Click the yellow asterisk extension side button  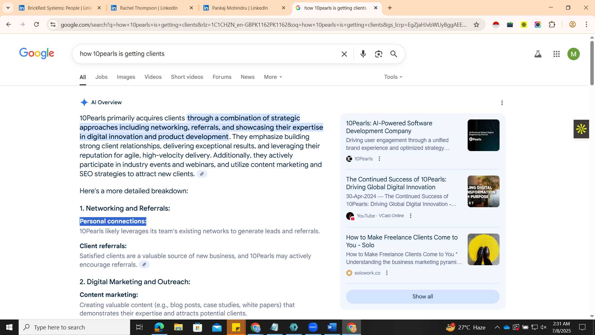(x=581, y=129)
